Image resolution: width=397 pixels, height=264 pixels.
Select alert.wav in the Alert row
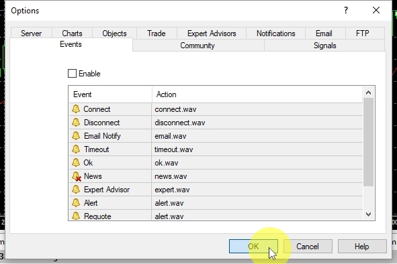point(257,203)
